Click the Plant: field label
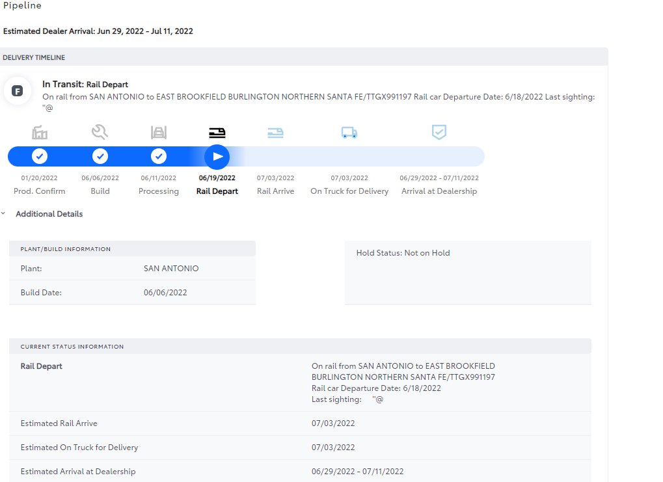663x482 pixels. 31,269
